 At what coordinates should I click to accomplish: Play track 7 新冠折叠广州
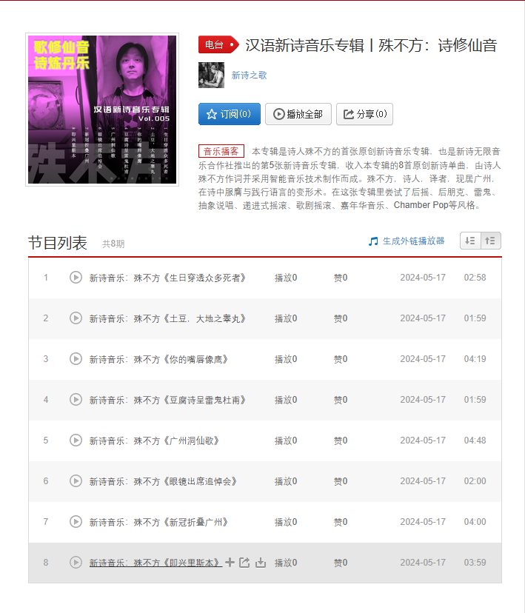pyautogui.click(x=76, y=522)
